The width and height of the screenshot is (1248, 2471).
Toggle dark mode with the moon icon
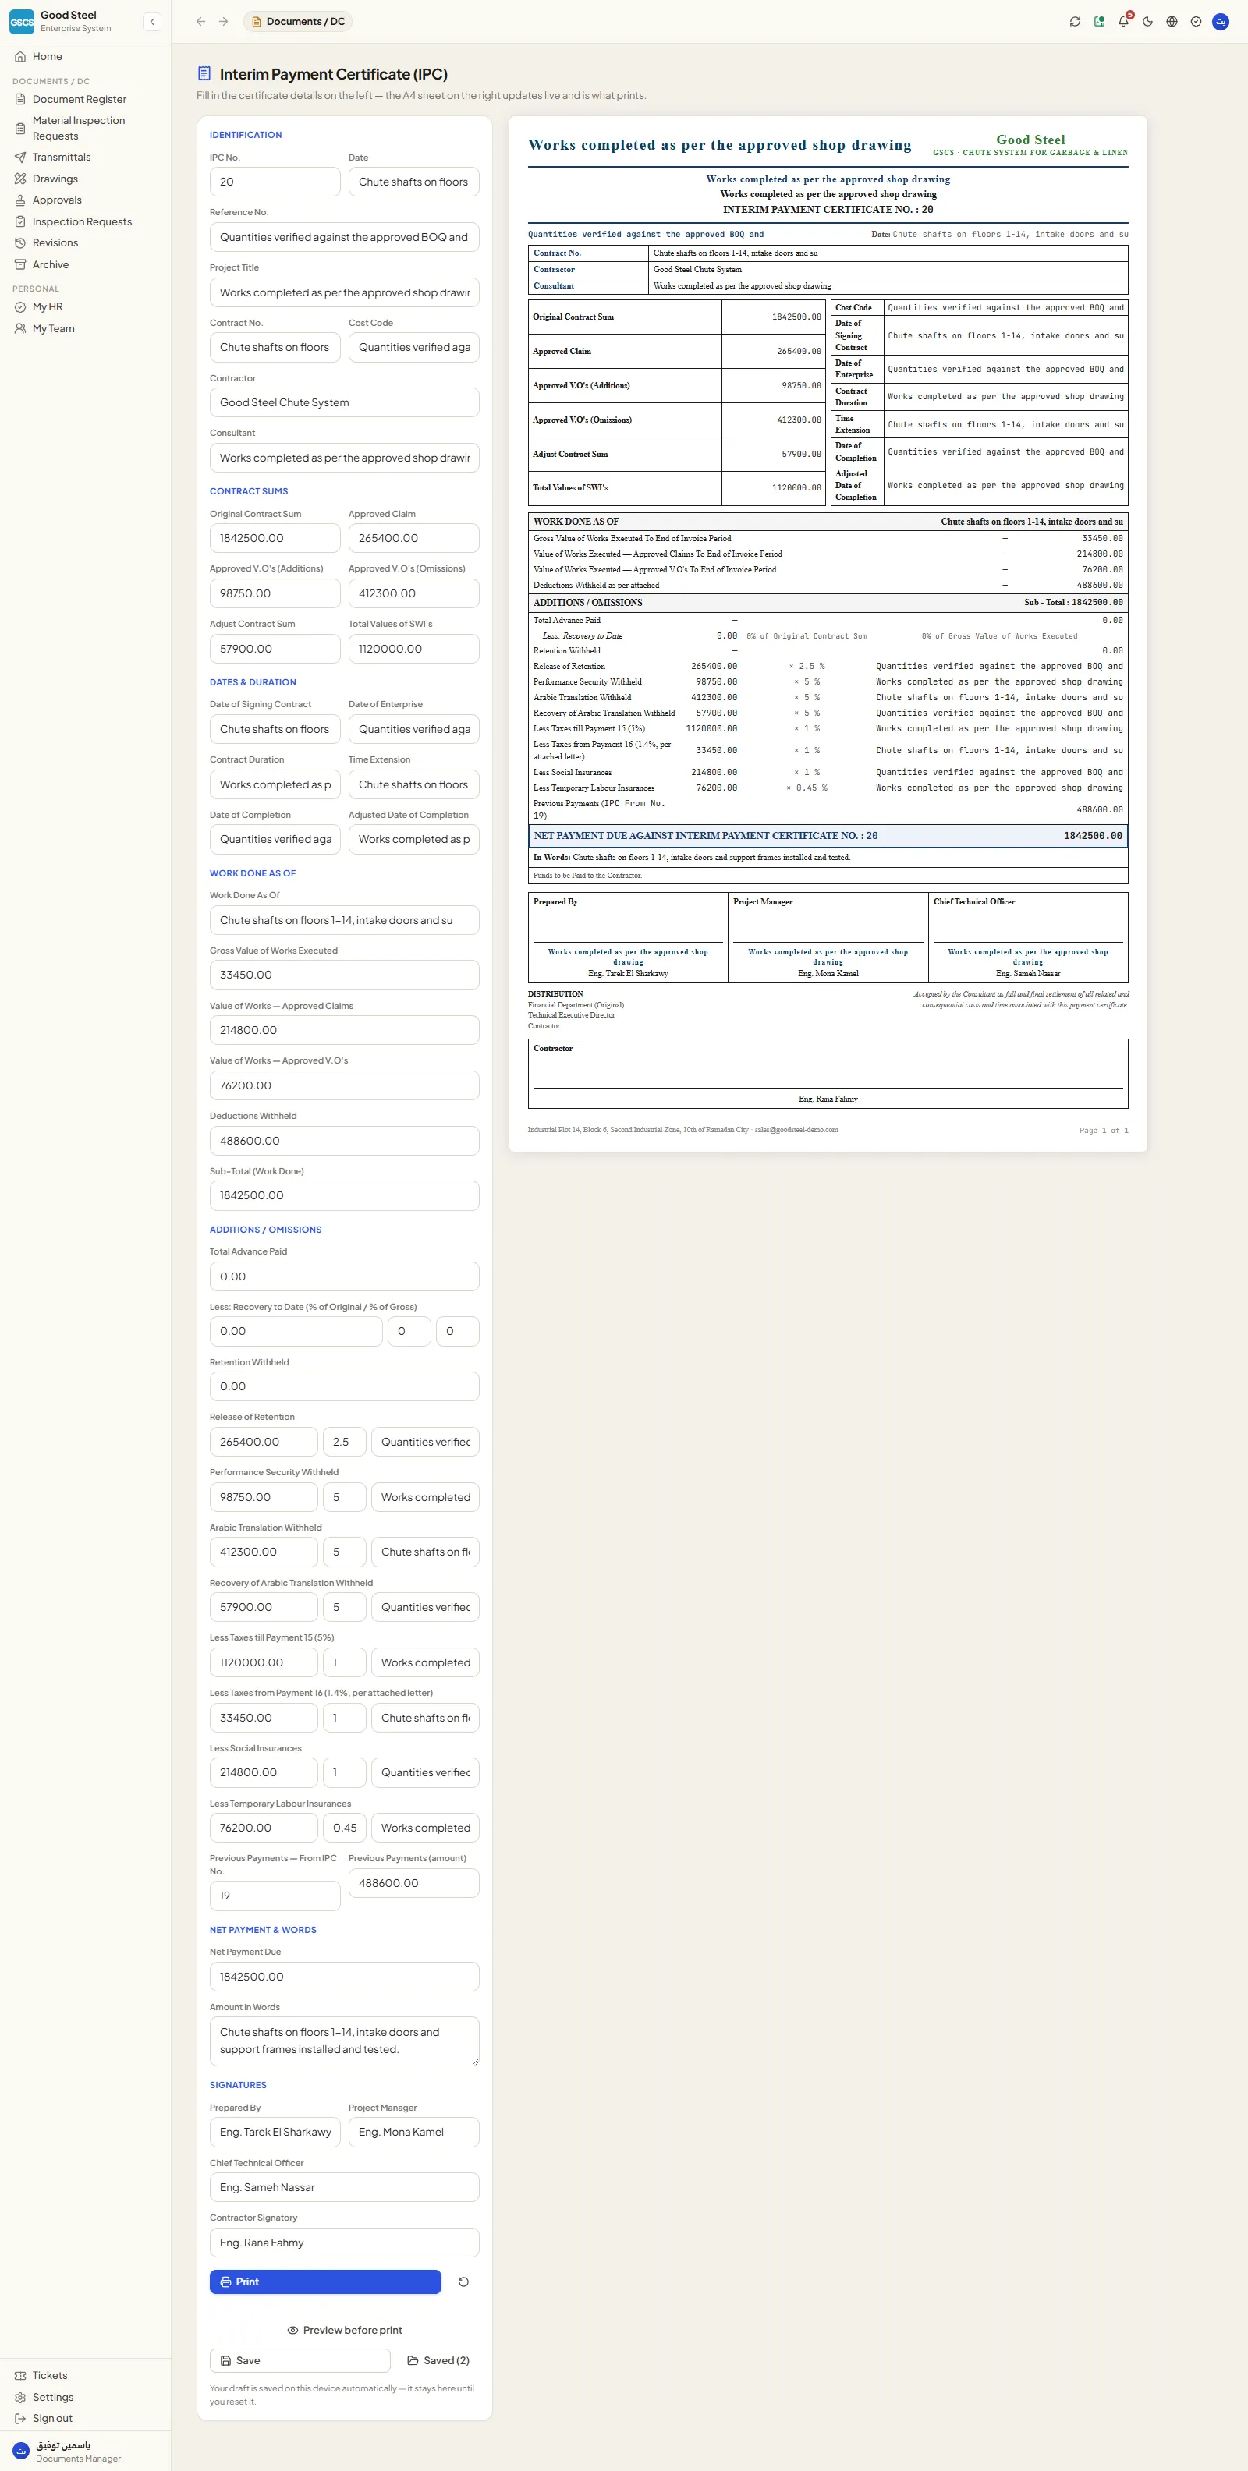tap(1147, 21)
